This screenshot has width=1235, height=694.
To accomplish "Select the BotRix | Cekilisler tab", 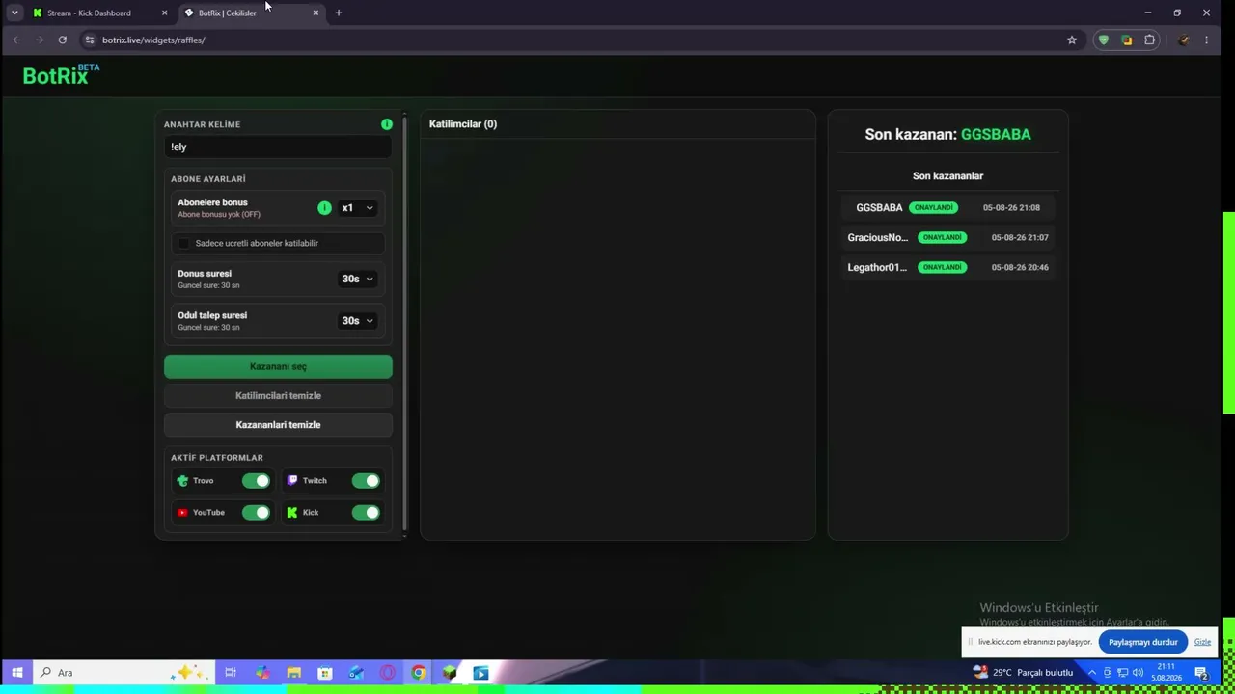I will pos(251,13).
